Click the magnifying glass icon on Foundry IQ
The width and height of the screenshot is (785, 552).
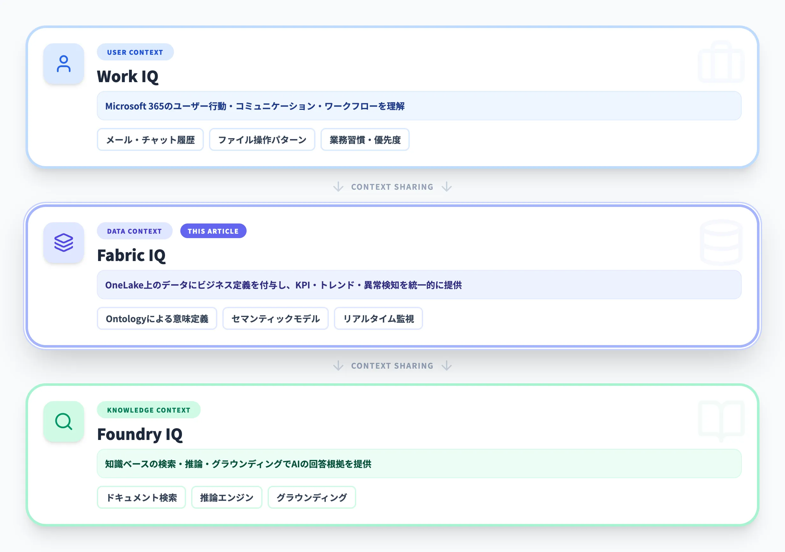pyautogui.click(x=63, y=422)
